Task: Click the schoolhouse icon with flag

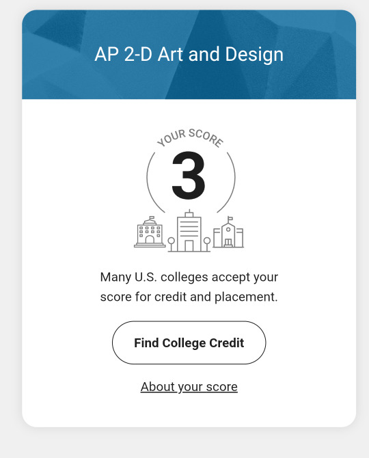Action: (x=228, y=232)
